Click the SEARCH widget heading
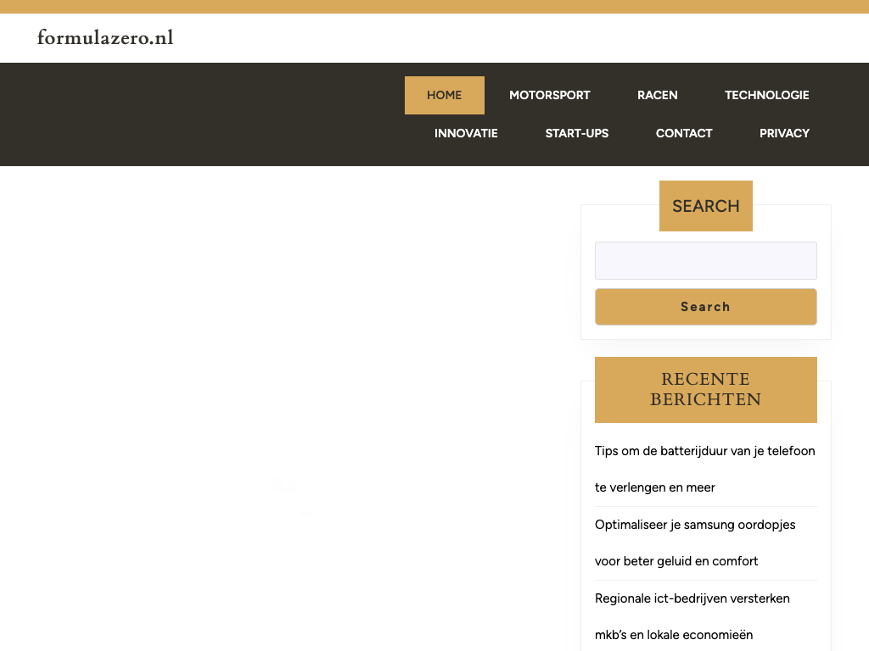The height and width of the screenshot is (651, 869). pos(705,206)
